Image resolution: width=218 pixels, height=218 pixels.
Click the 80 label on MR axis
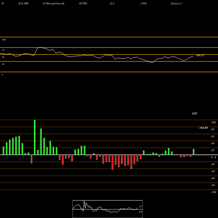pos(213,129)
